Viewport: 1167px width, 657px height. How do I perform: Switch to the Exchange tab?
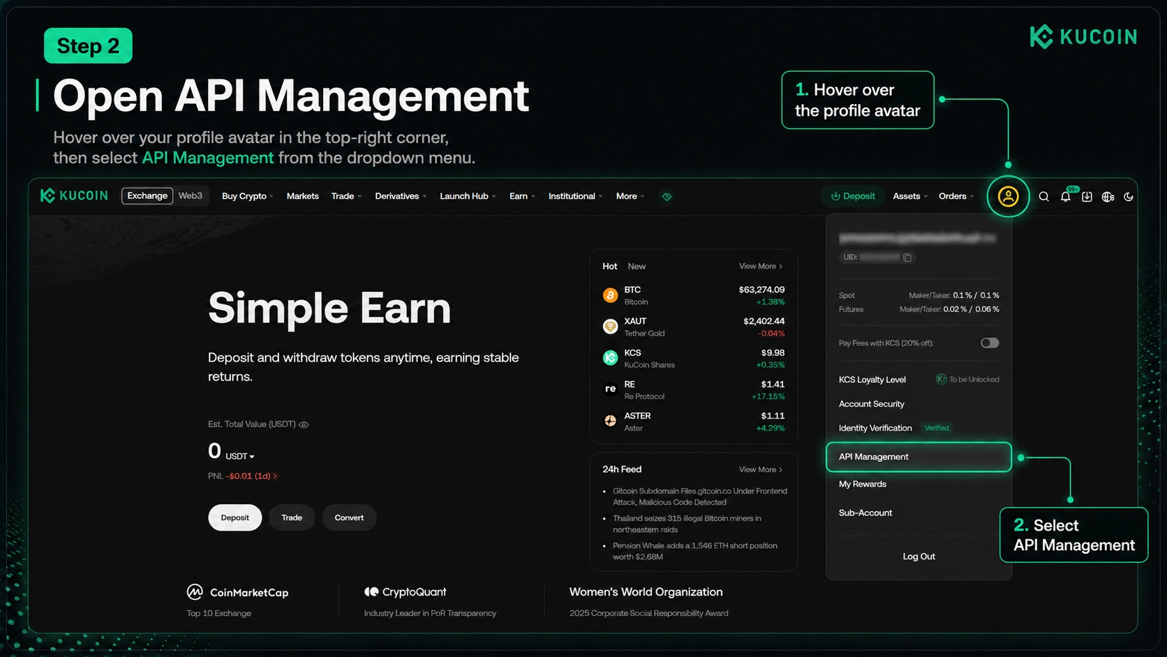(x=147, y=196)
